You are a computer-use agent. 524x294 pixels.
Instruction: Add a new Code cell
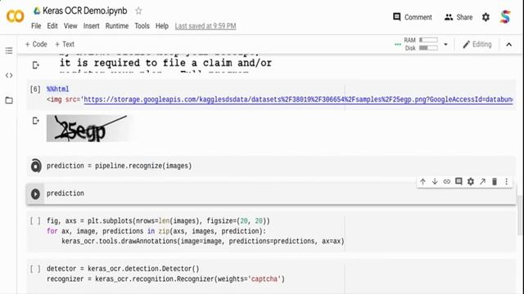click(x=36, y=44)
